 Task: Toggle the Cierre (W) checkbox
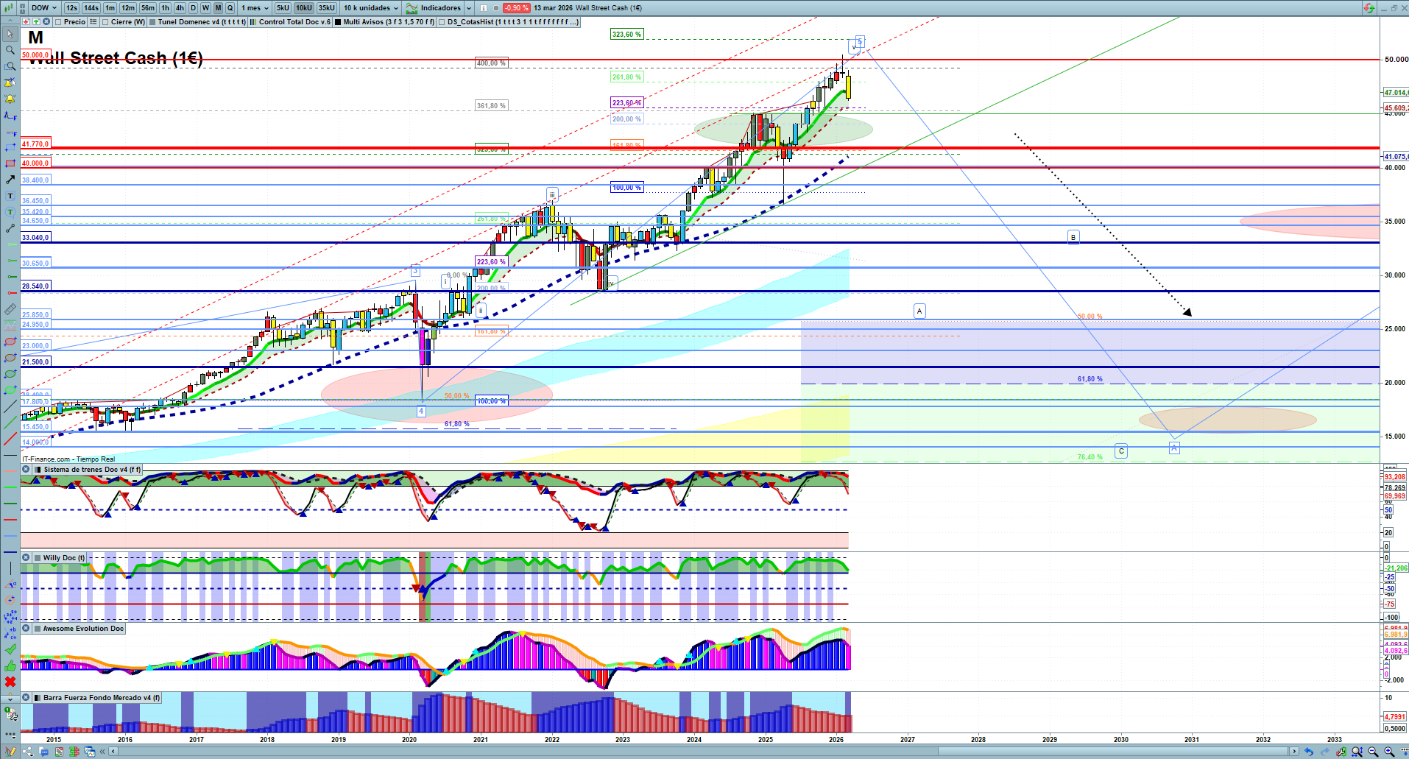106,22
